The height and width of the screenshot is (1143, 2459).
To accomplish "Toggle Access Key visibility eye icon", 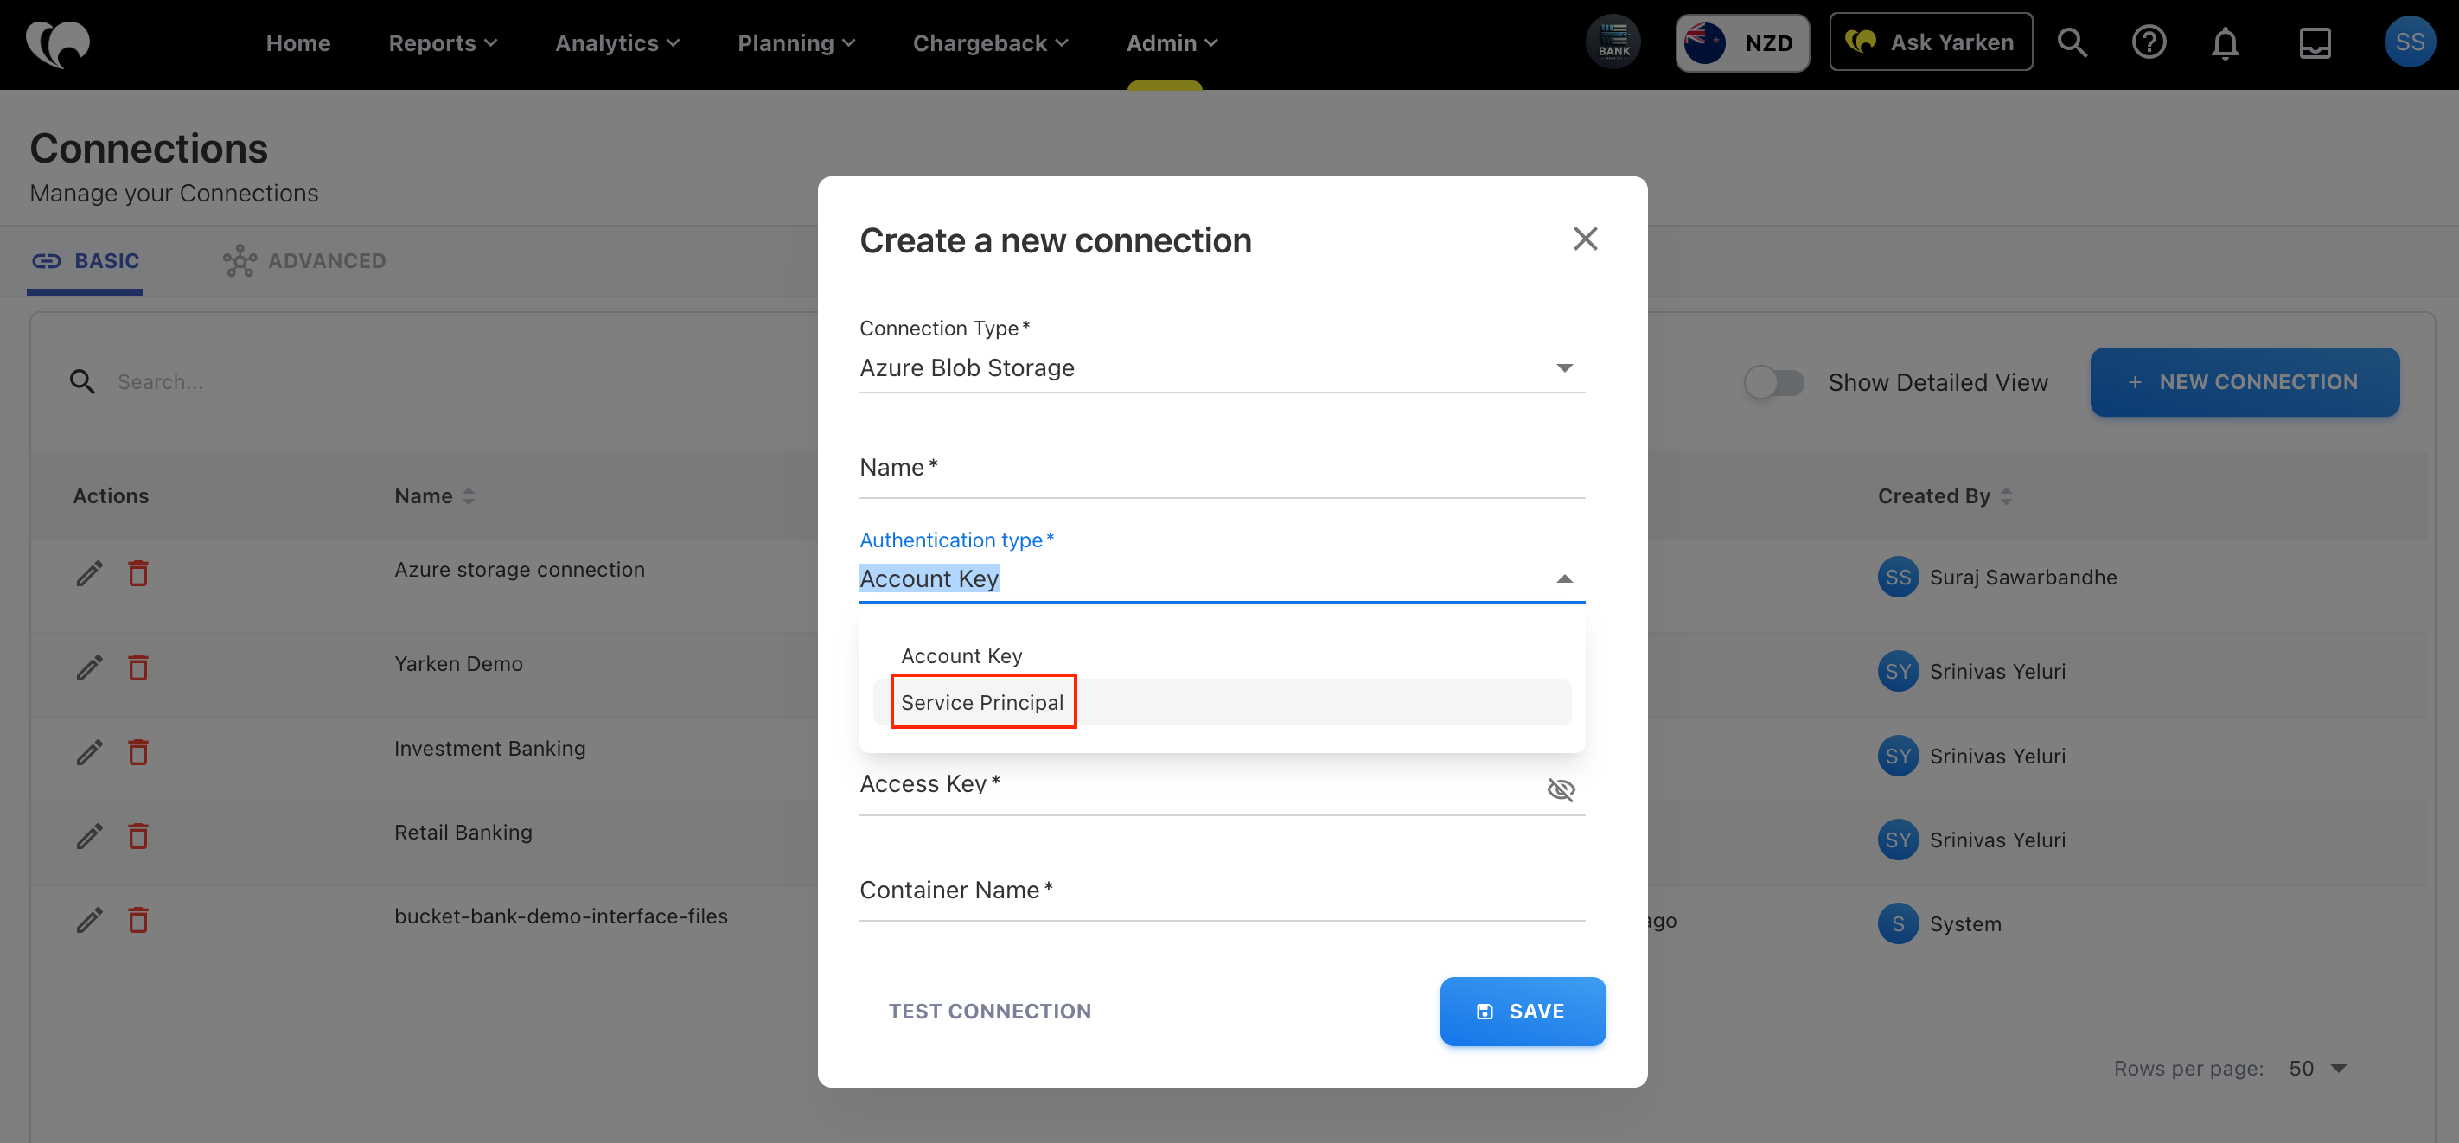I will pos(1561,789).
